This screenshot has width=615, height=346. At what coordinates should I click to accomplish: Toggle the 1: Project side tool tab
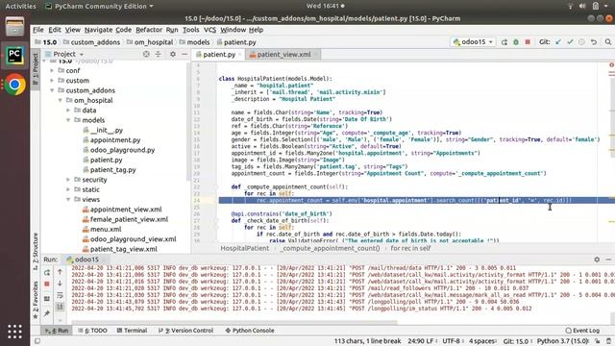(36, 69)
